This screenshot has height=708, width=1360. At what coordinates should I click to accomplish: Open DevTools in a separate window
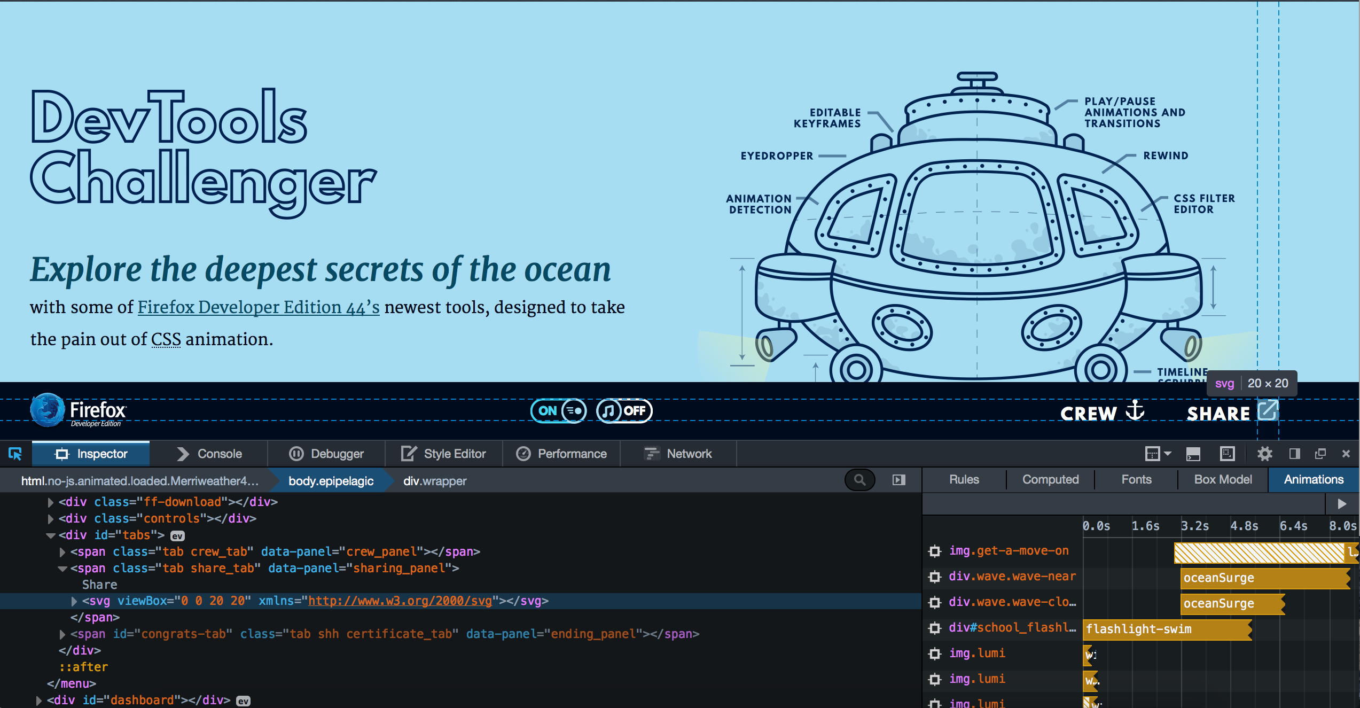pos(1320,454)
